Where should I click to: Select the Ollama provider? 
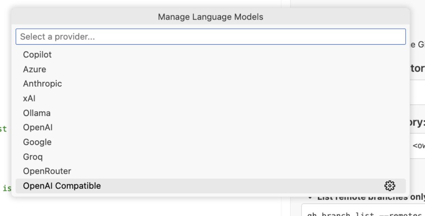coord(37,113)
